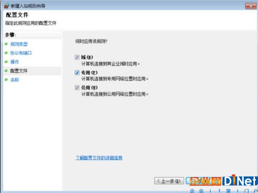Click the 上一步(B) back button

[x=169, y=181]
